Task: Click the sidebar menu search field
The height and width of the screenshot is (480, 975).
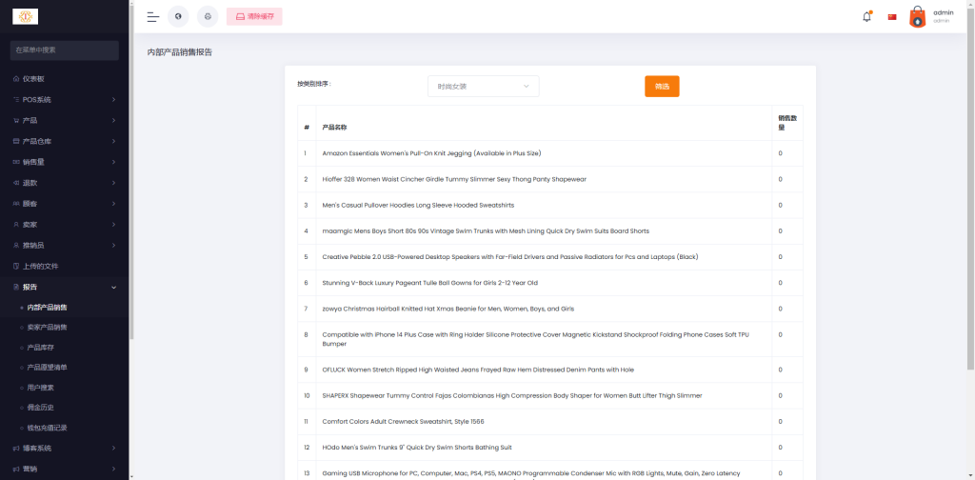Action: click(x=64, y=50)
